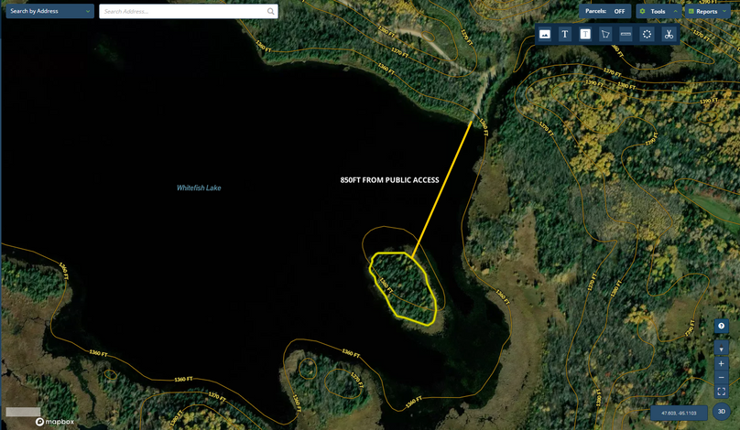Click the search magnifier icon
The image size is (740, 430).
point(271,12)
